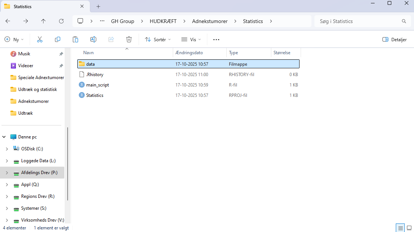The width and height of the screenshot is (414, 232).
Task: Navigate back with the left arrow
Action: click(x=8, y=21)
